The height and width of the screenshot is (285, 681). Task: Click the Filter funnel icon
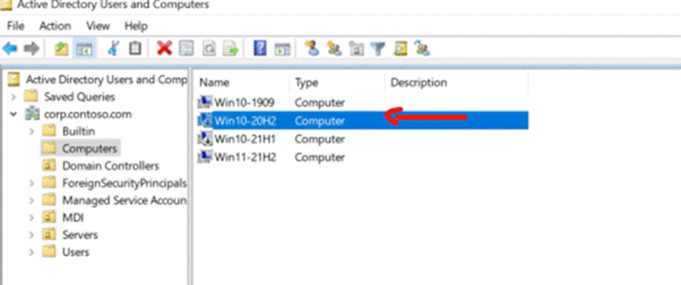coord(378,49)
